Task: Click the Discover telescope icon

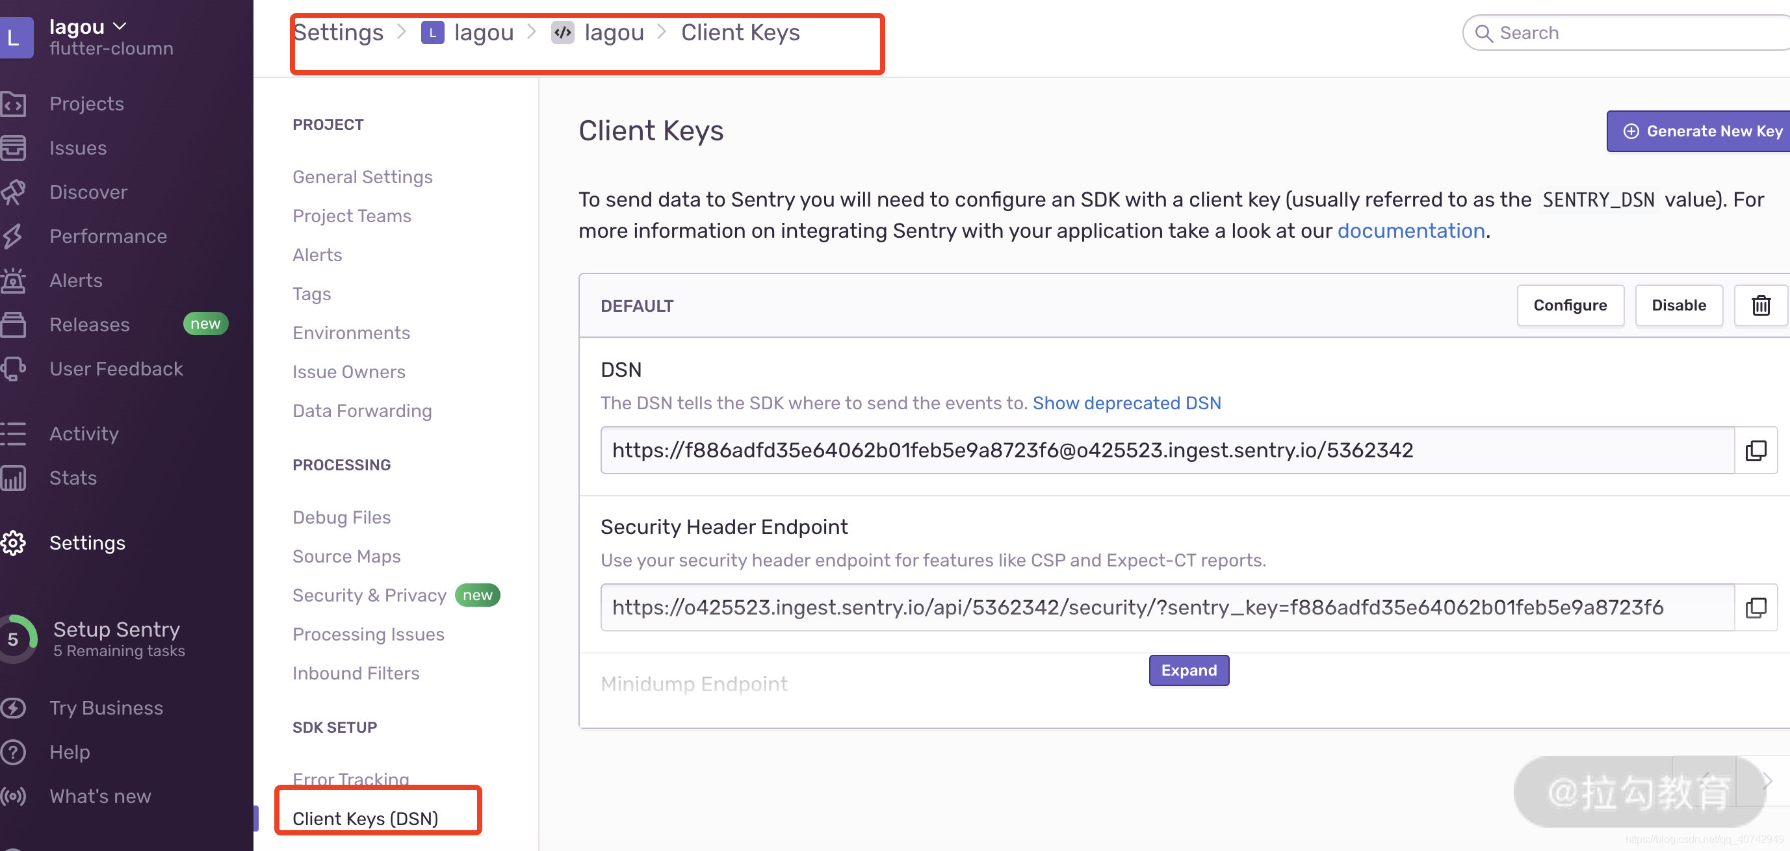Action: tap(13, 192)
